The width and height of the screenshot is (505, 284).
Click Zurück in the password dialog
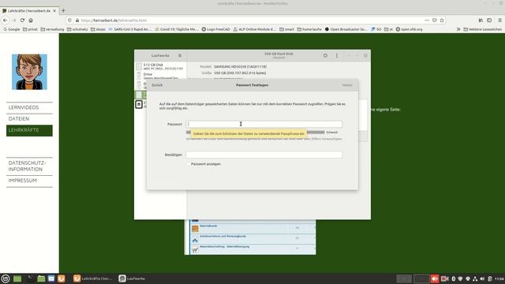pyautogui.click(x=157, y=85)
